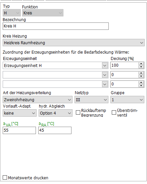This screenshot has width=147, height=184.
Task: Increase first Deckung value with up arrow
Action: [141, 64]
